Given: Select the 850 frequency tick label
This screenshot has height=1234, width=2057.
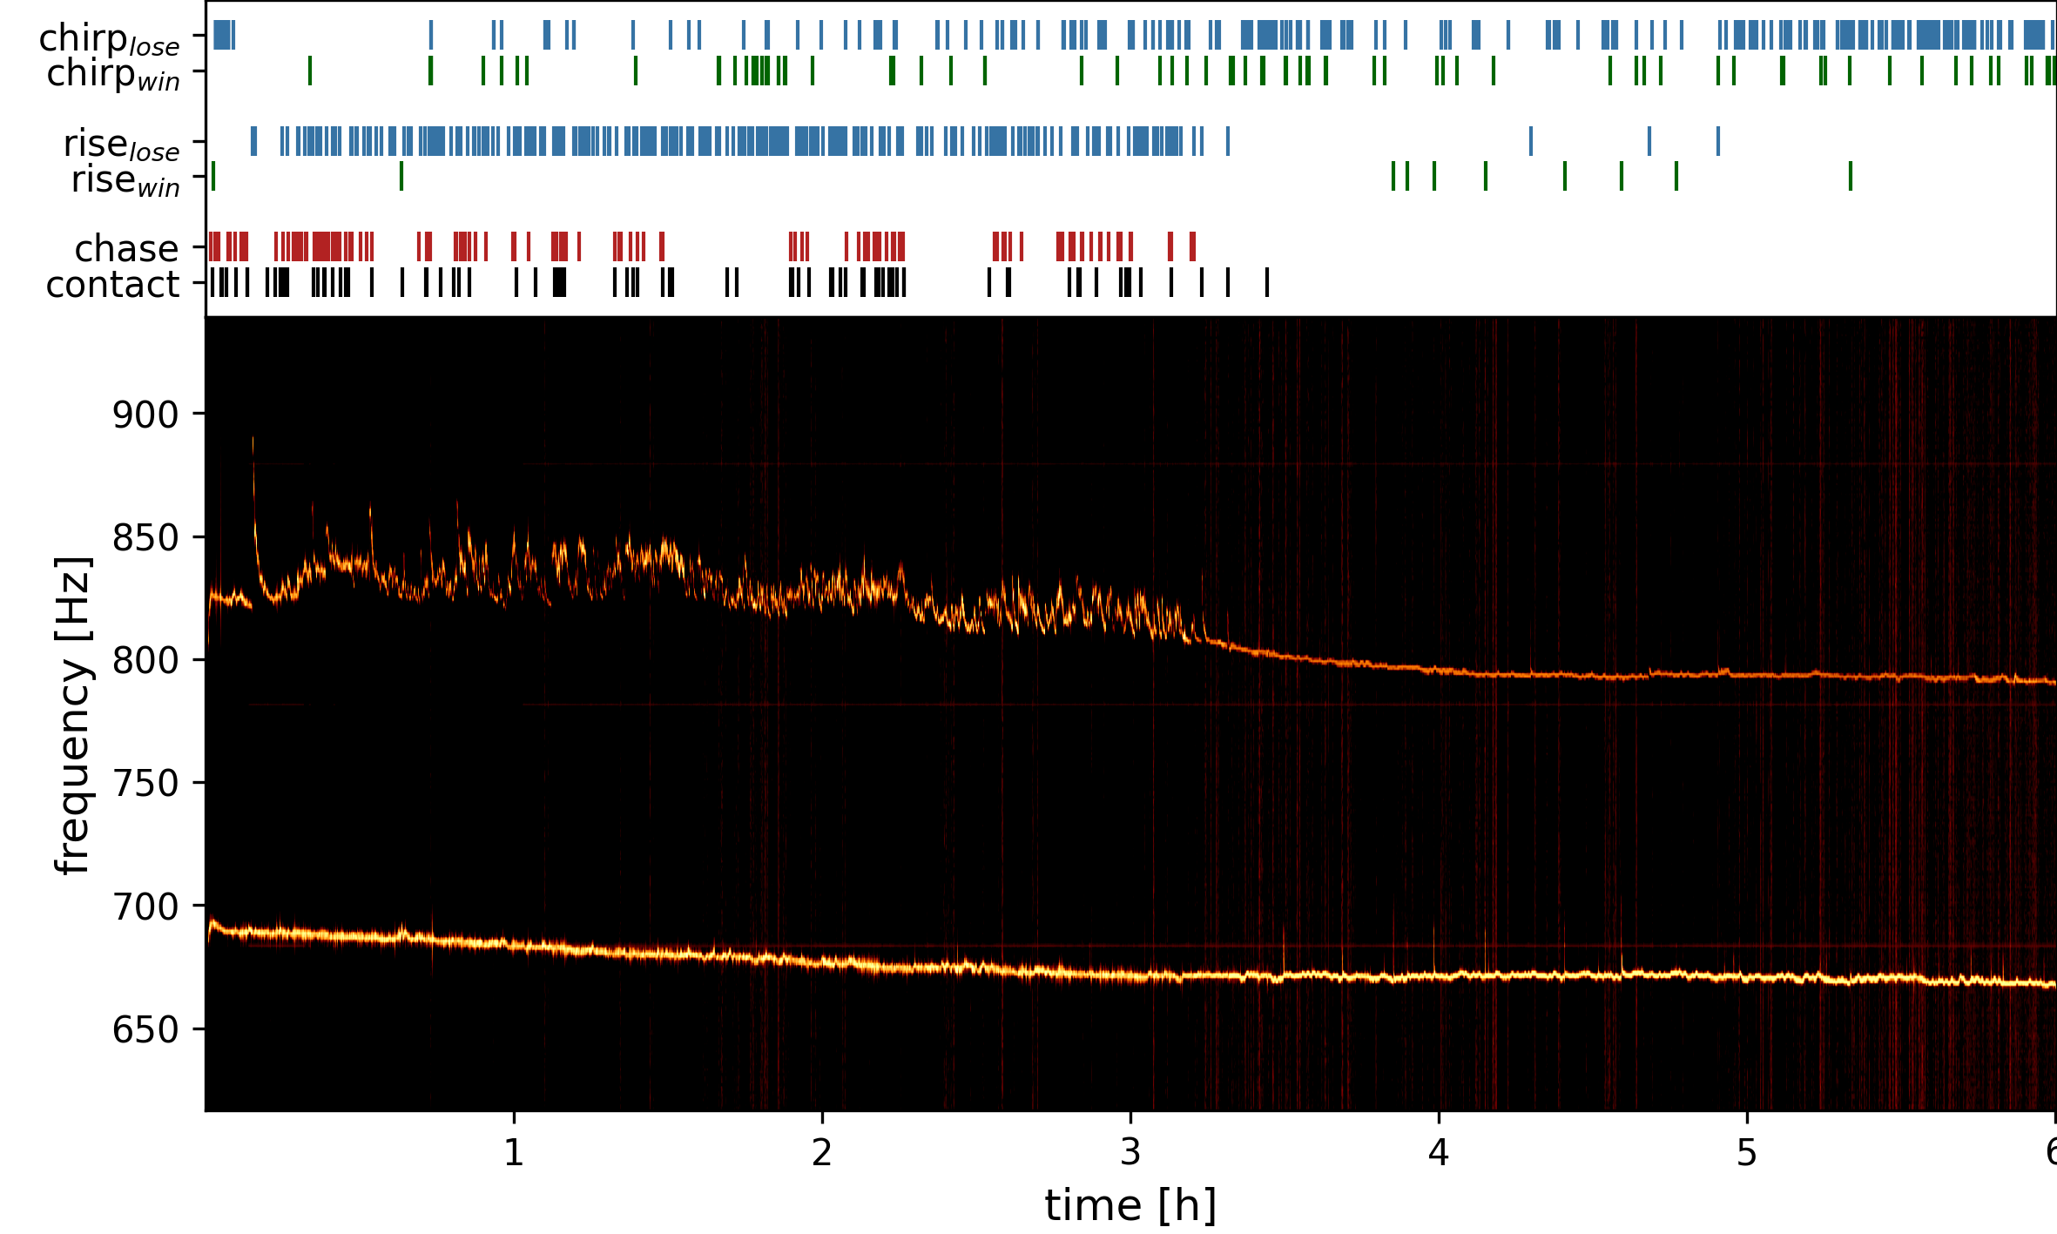Looking at the screenshot, I should (x=145, y=538).
